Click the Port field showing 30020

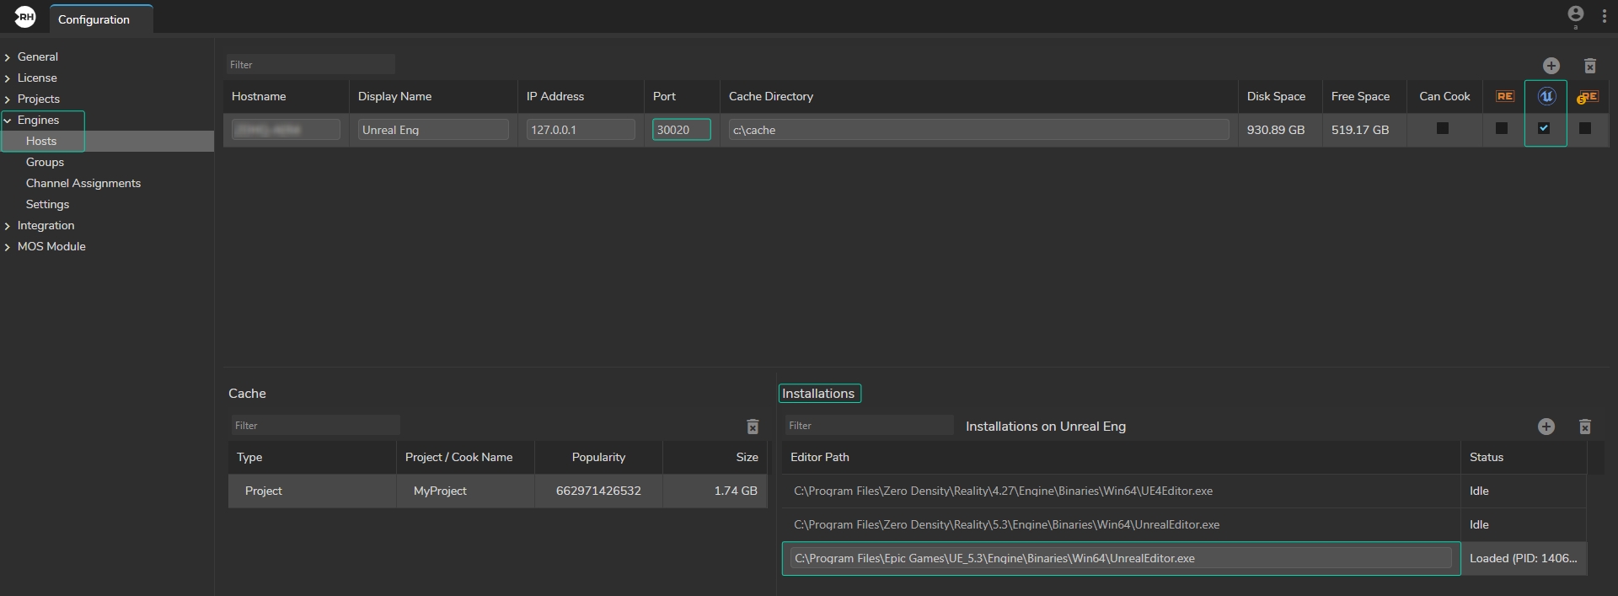(x=681, y=130)
